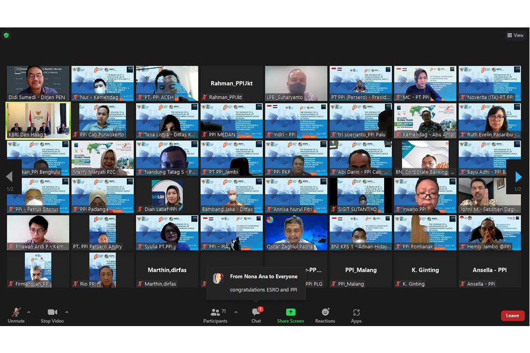The width and height of the screenshot is (530, 353).
Task: Unmute the microphone
Action: tap(16, 316)
